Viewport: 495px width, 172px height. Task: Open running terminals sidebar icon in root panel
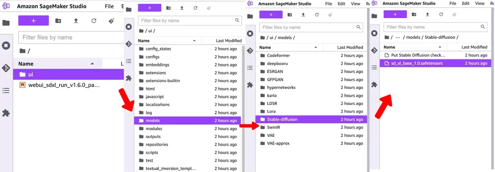tap(6, 45)
